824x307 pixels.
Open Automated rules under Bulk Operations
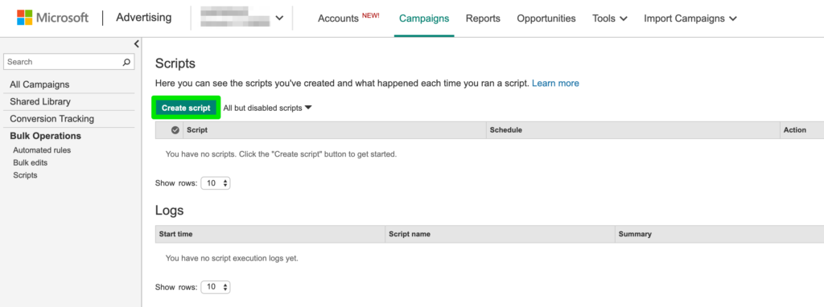coord(42,150)
